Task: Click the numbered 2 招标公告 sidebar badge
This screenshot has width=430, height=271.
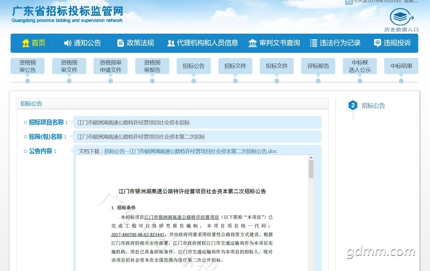Action: (x=353, y=105)
